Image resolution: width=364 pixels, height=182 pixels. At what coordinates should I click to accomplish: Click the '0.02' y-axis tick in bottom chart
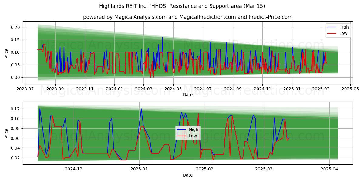(x=16, y=158)
